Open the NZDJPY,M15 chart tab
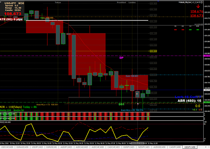Screen dimensions: 210x149 pyautogui.click(x=144, y=147)
